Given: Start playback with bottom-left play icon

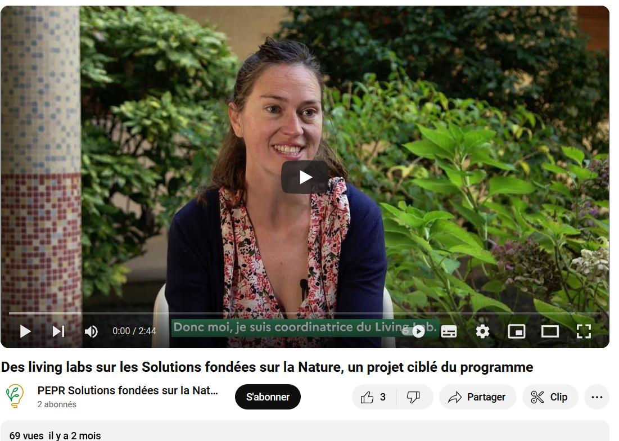Looking at the screenshot, I should click(x=25, y=331).
